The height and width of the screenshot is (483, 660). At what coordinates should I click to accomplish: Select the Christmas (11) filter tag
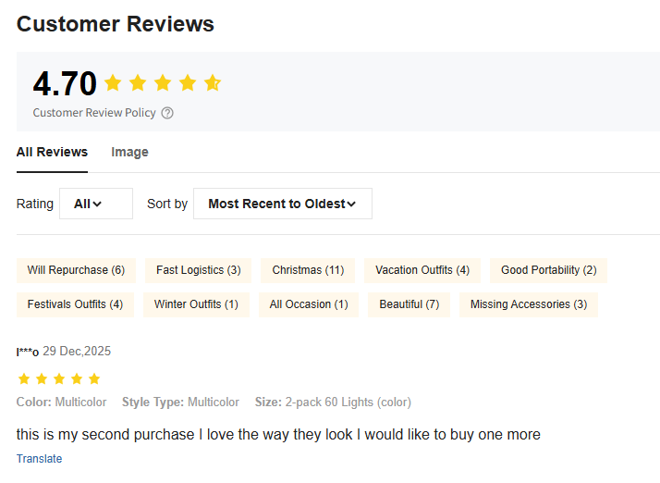coord(308,270)
